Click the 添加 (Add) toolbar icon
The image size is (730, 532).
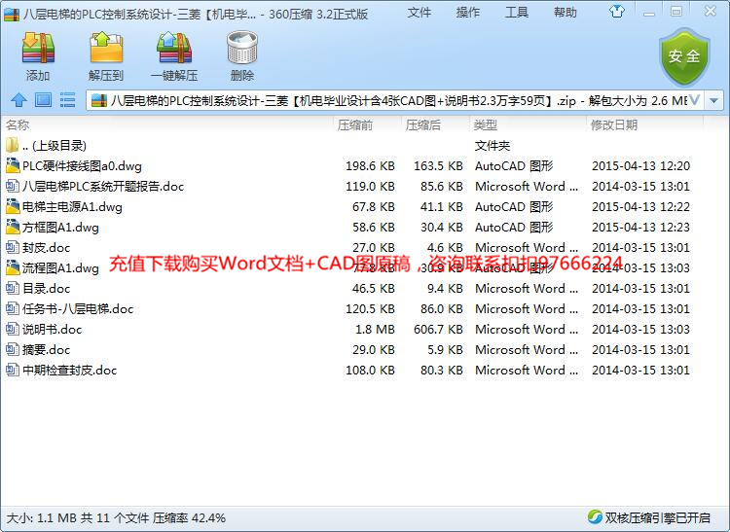38,48
